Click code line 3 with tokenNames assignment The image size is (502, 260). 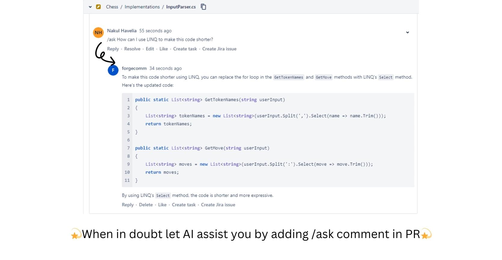tap(266, 116)
